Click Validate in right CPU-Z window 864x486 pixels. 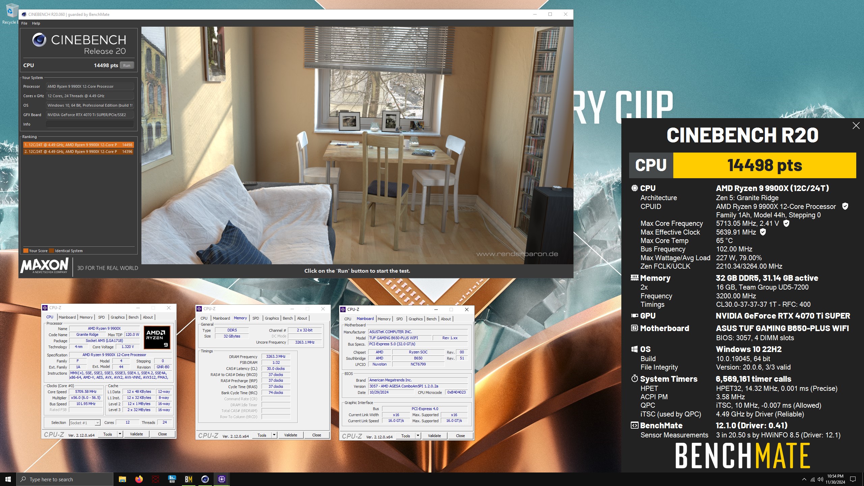coord(434,436)
